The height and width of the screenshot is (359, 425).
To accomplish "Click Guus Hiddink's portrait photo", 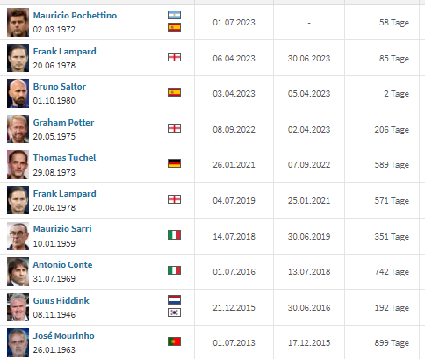I will coord(18,307).
